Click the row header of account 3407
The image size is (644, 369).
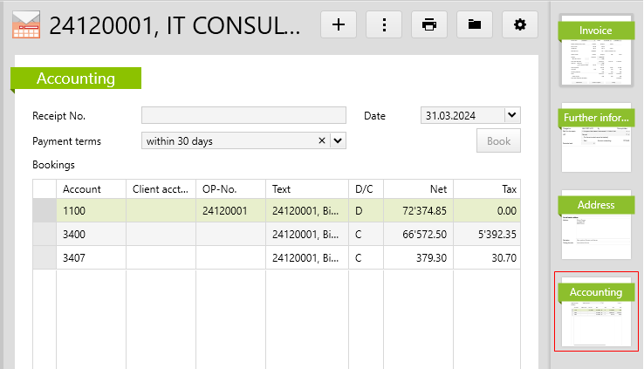44,258
